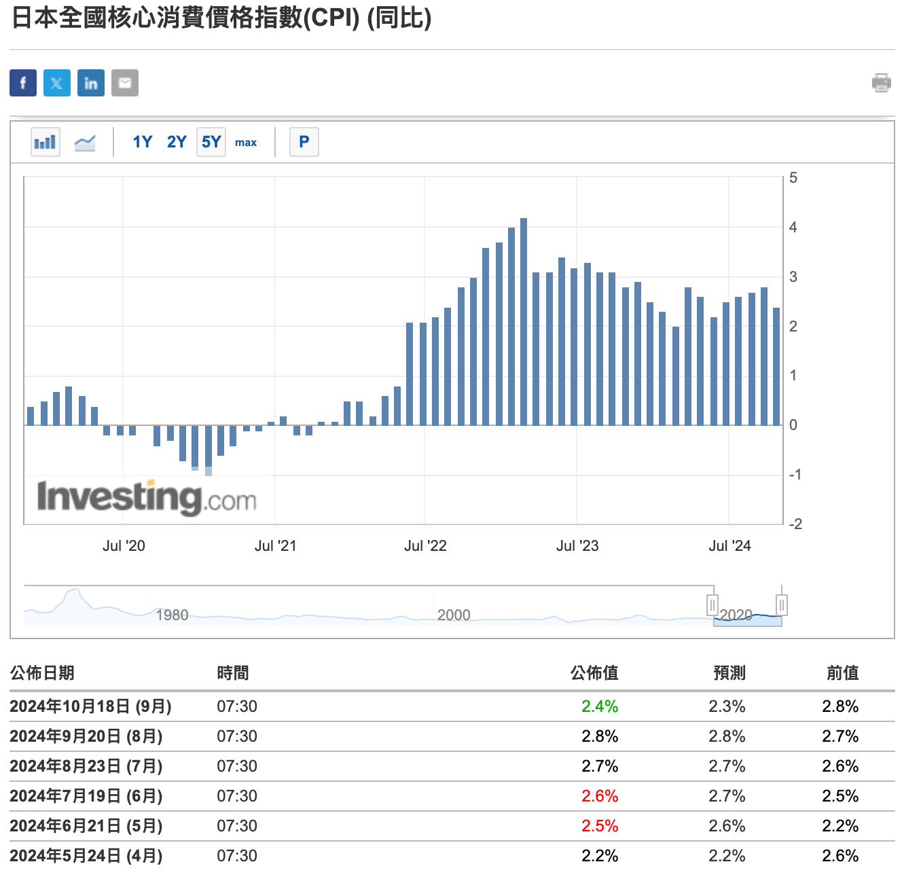Click the 預測 column header
The width and height of the screenshot is (902, 881).
[x=729, y=673]
